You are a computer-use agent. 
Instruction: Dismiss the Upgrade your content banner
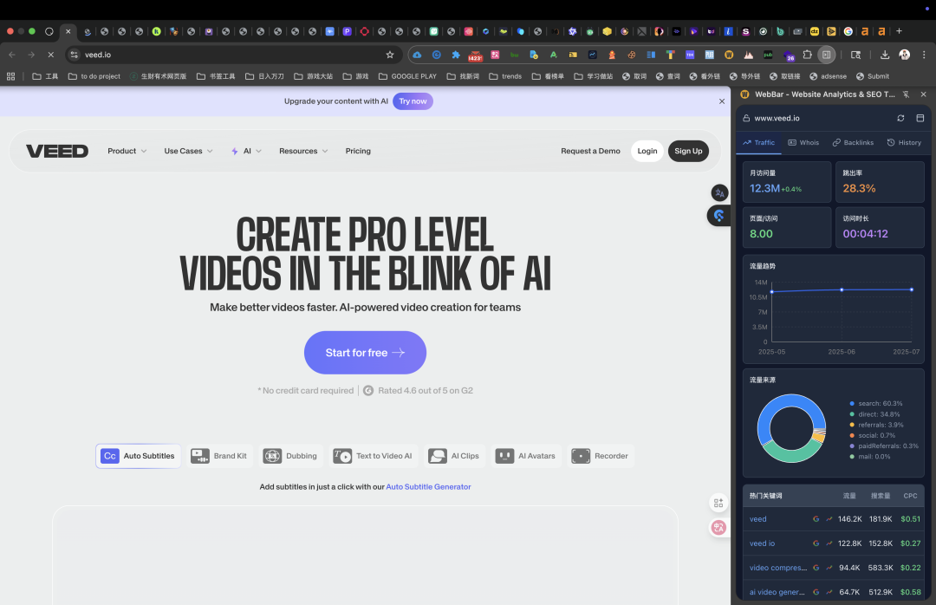[x=722, y=101]
